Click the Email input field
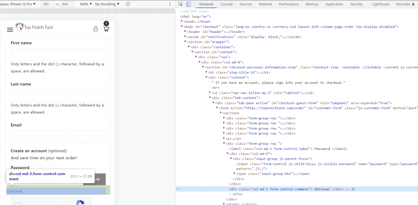 click(58, 137)
